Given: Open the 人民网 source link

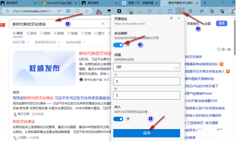Looking at the screenshot, I should 22,138.
